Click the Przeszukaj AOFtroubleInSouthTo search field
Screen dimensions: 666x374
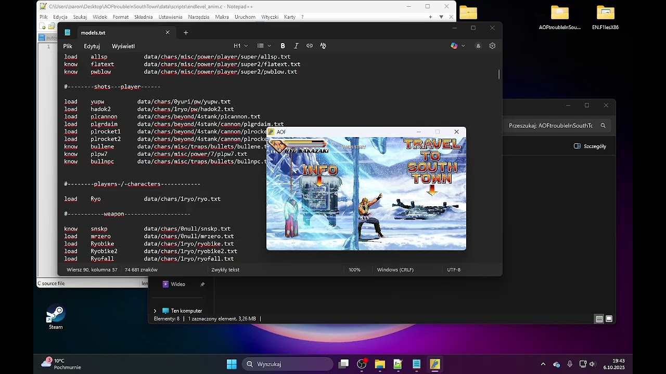click(558, 126)
